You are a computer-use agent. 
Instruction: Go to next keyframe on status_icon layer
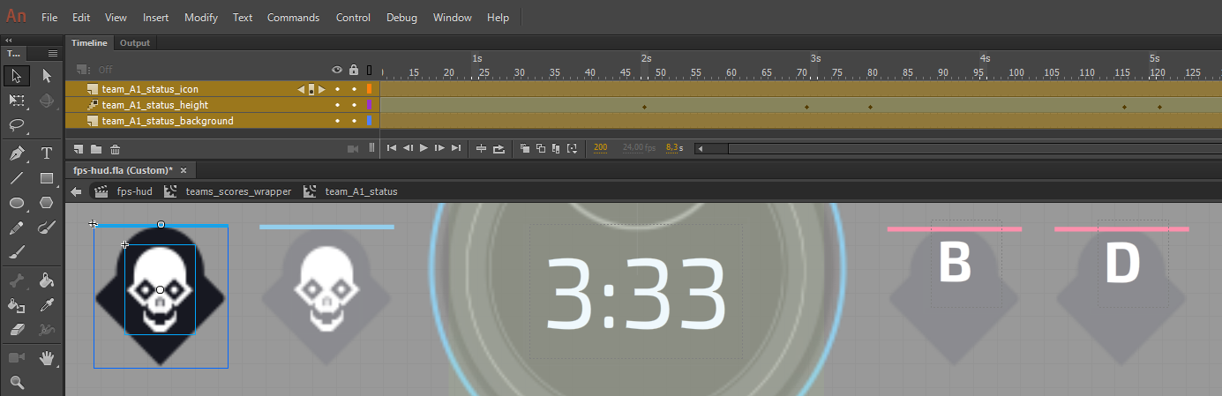[x=322, y=89]
